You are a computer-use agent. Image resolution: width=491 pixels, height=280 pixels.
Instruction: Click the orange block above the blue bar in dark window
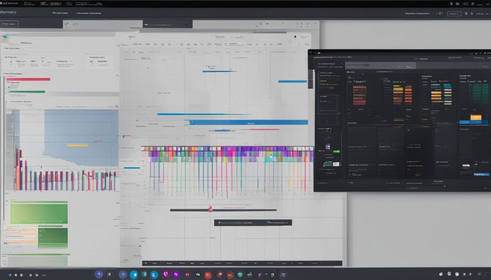point(476,117)
